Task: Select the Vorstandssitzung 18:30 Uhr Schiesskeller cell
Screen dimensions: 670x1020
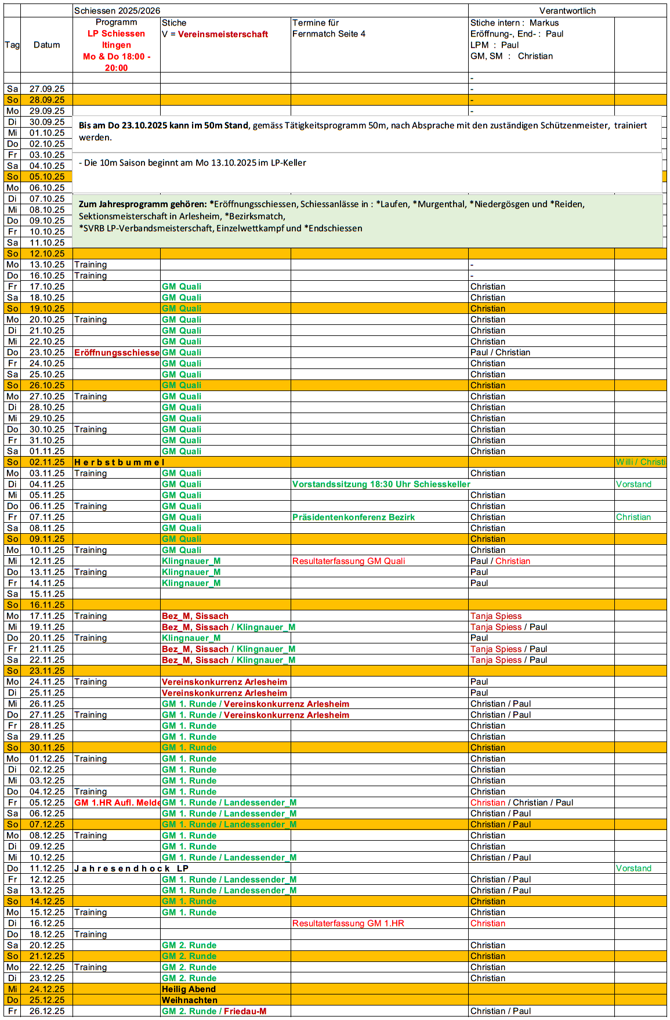Action: point(381,484)
